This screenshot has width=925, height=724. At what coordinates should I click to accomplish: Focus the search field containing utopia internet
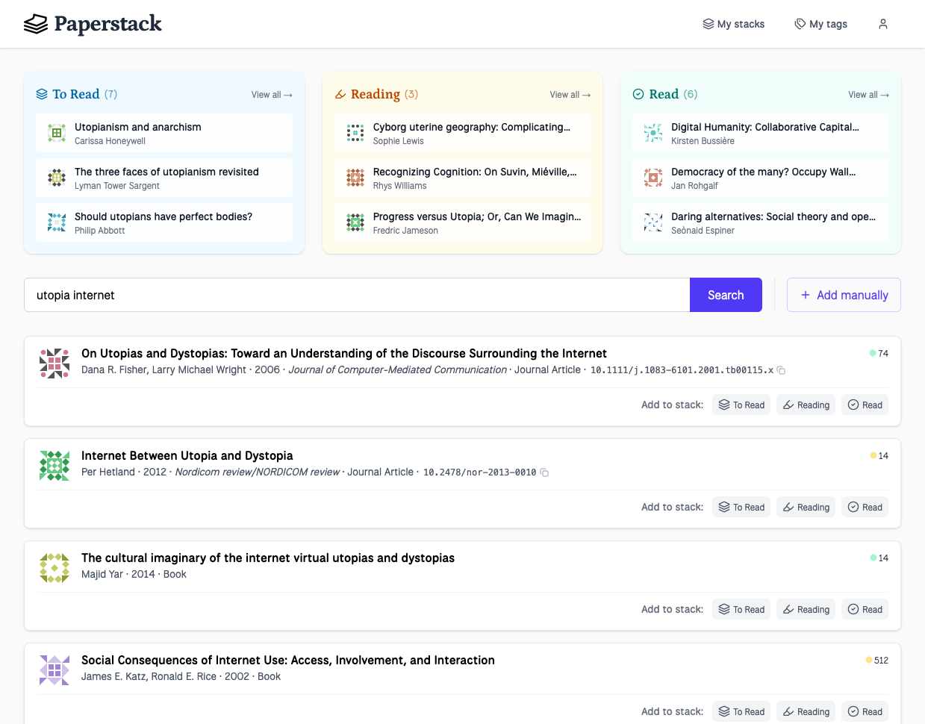[x=357, y=295]
